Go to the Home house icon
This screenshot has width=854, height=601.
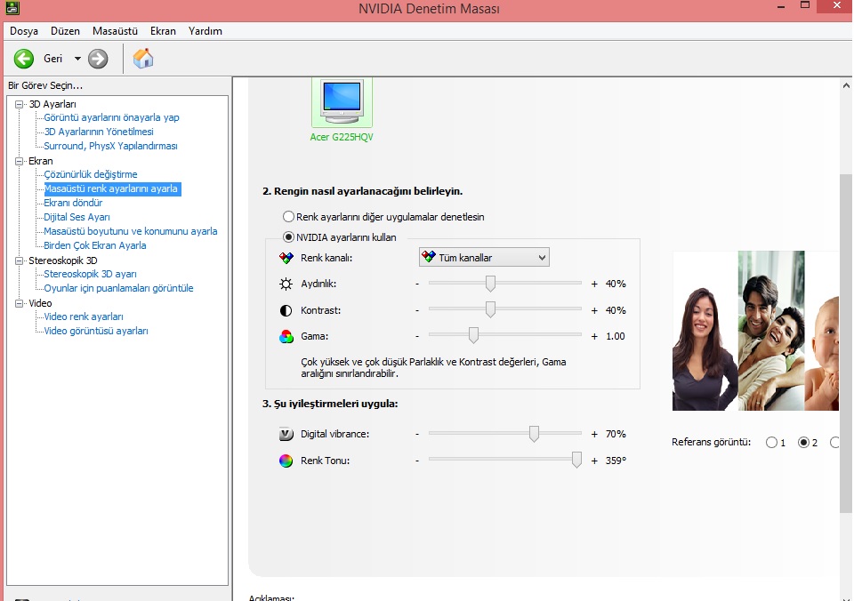click(143, 59)
